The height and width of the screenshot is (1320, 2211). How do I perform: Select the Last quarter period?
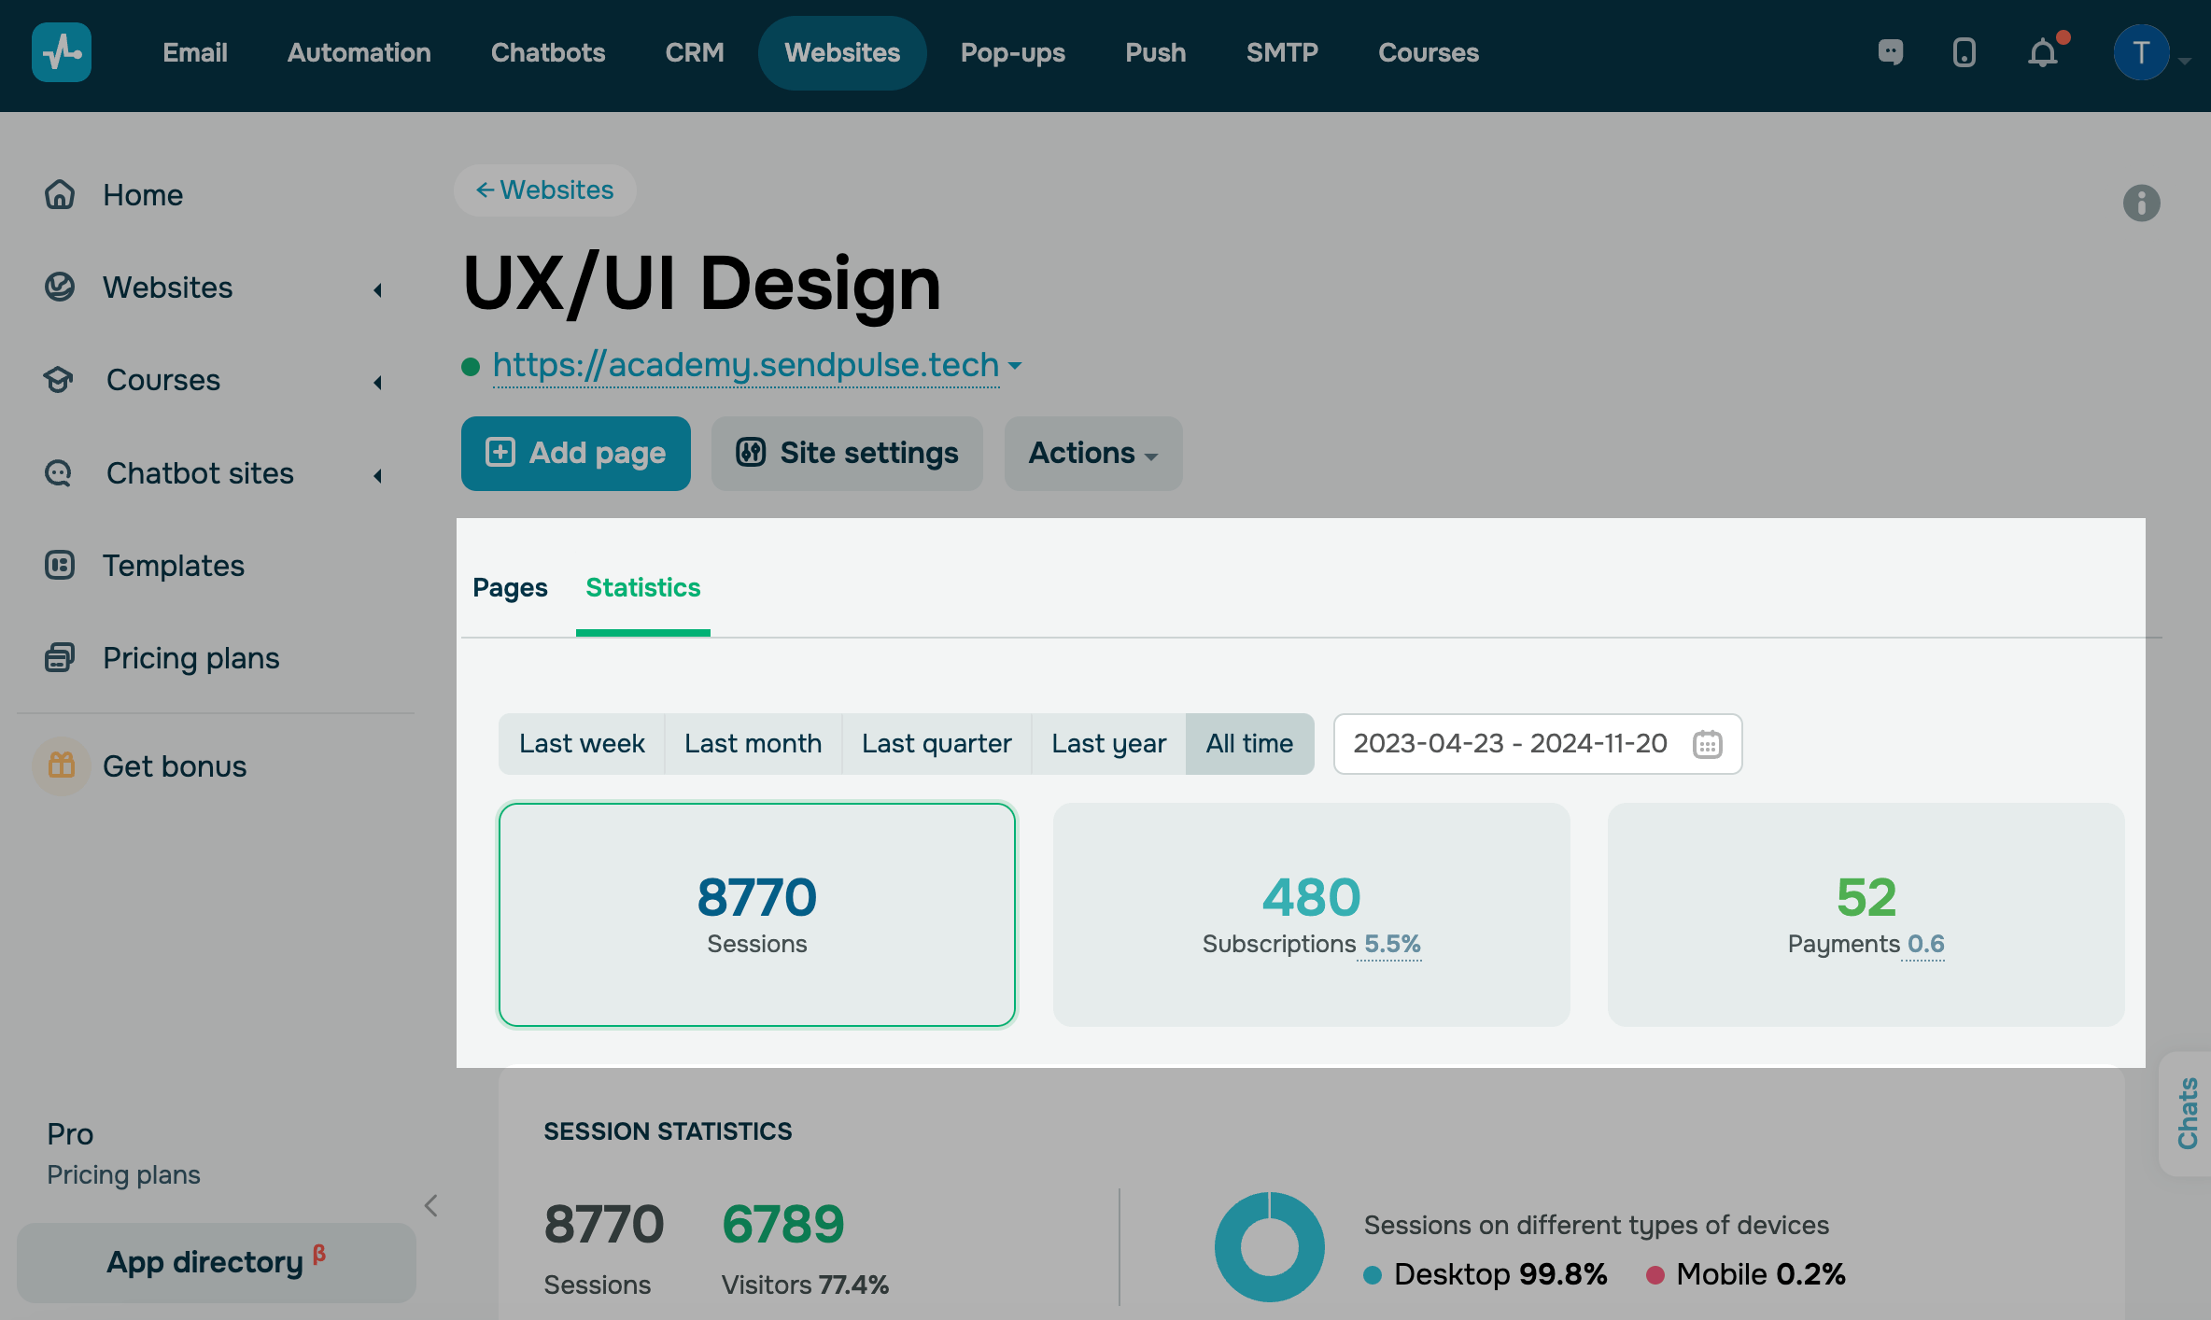coord(937,743)
